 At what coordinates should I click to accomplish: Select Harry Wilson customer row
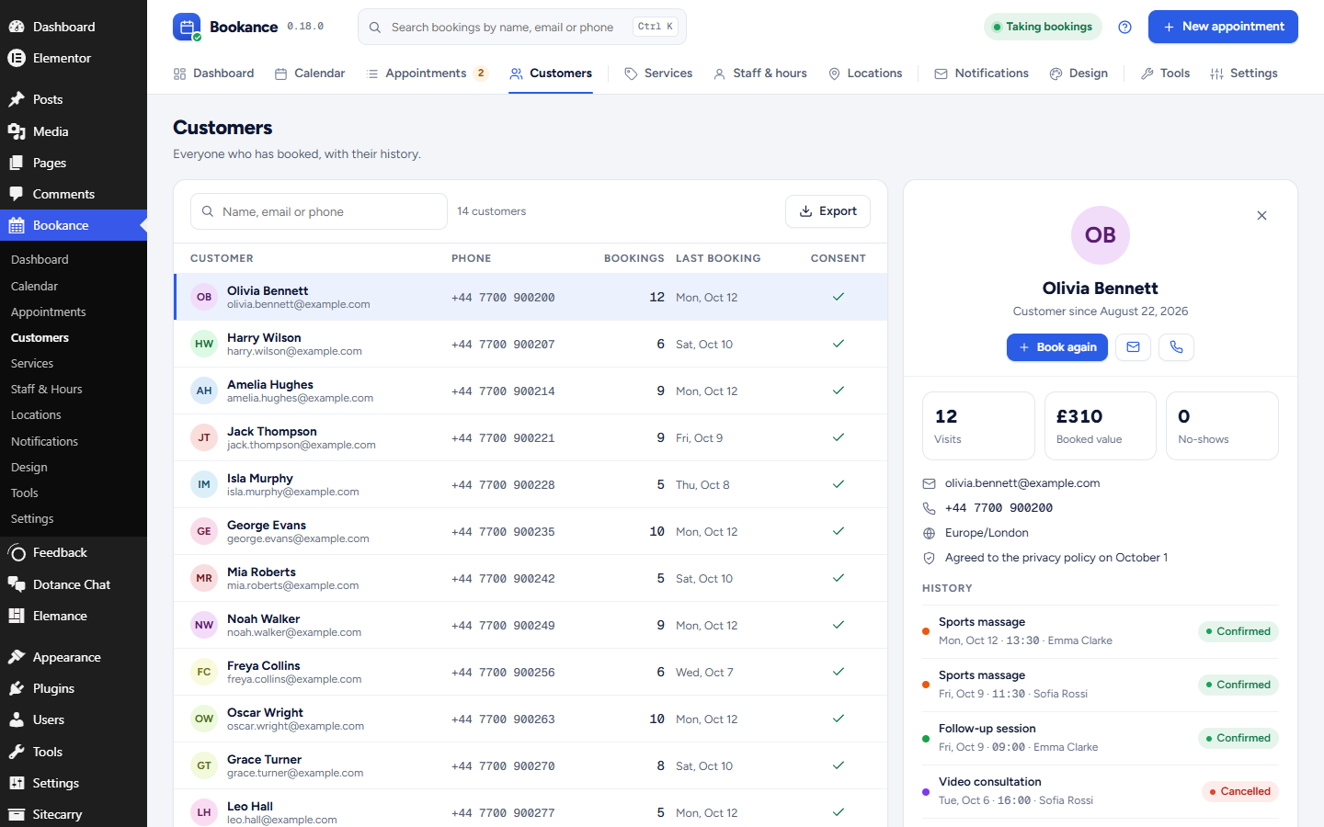coord(531,344)
